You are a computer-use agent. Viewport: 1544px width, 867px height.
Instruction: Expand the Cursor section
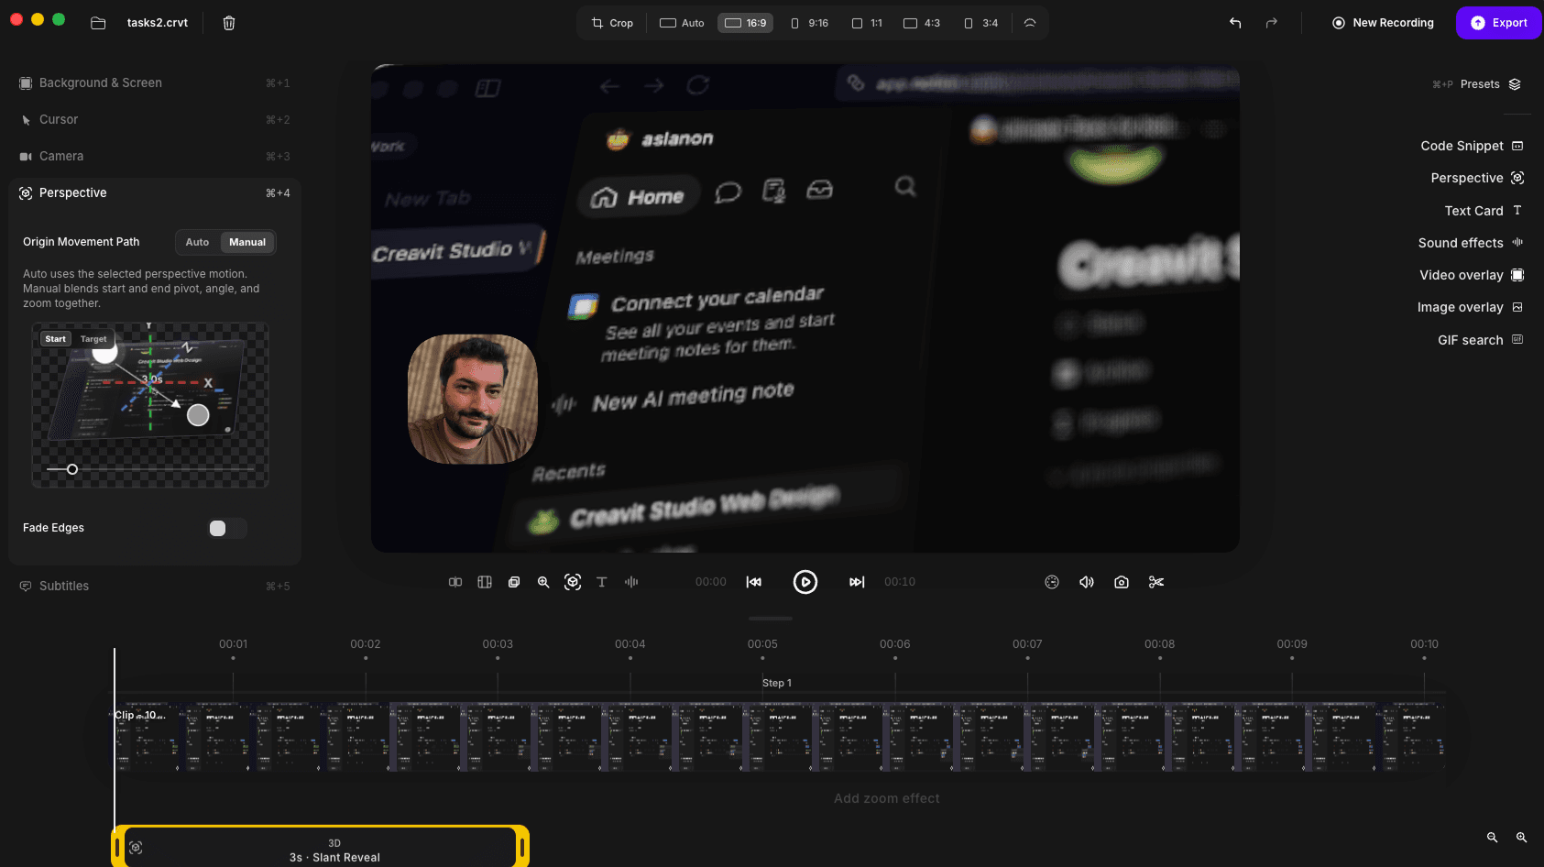[155, 119]
